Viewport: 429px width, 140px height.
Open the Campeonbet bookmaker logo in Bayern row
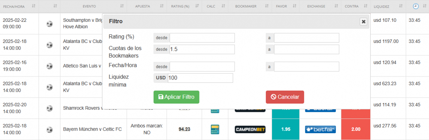click(x=250, y=129)
